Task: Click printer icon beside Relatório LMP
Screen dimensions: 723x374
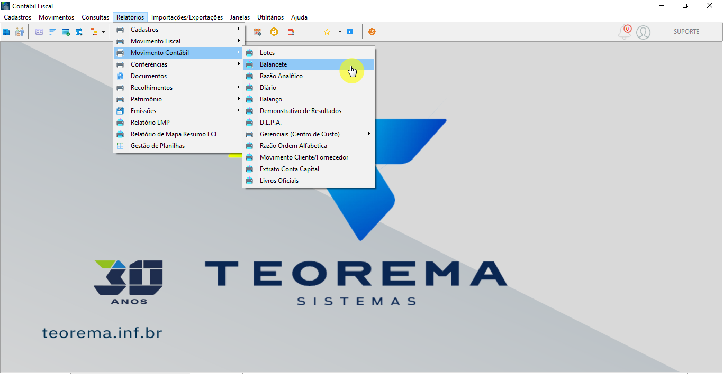Action: pos(120,123)
